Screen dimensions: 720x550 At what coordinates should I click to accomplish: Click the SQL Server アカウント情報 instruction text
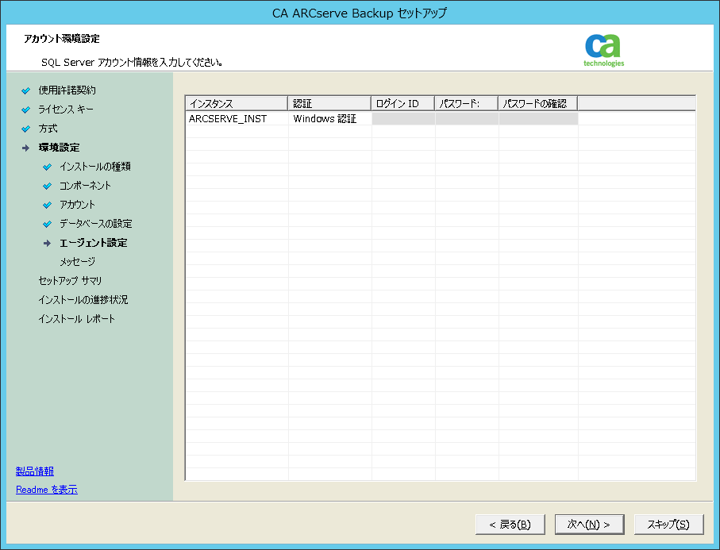(133, 62)
